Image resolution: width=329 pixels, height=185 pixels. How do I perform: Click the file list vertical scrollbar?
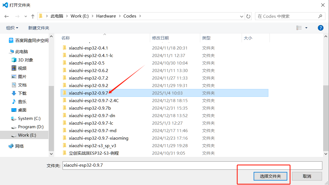point(325,117)
